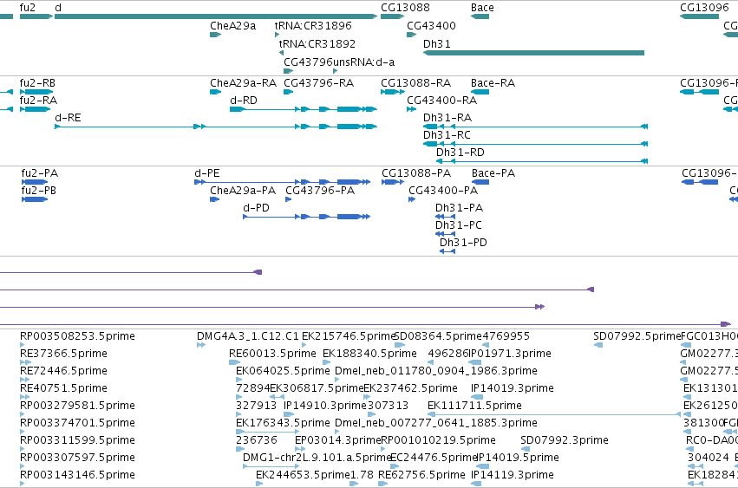
Task: Select the Bace-PA protein label
Action: pos(493,173)
